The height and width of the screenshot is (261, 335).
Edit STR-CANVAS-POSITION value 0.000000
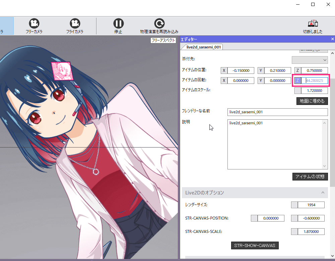(x=271, y=218)
